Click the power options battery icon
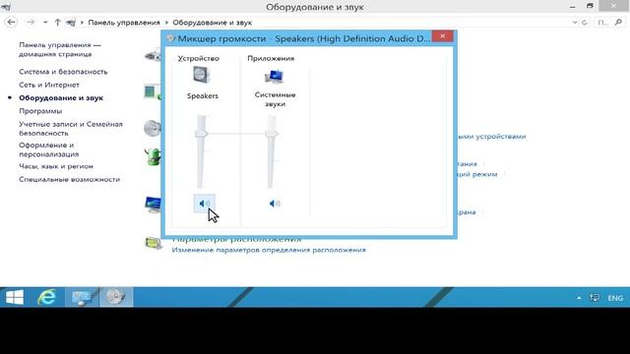Viewport: 630px width, 354px height. pyautogui.click(x=153, y=156)
